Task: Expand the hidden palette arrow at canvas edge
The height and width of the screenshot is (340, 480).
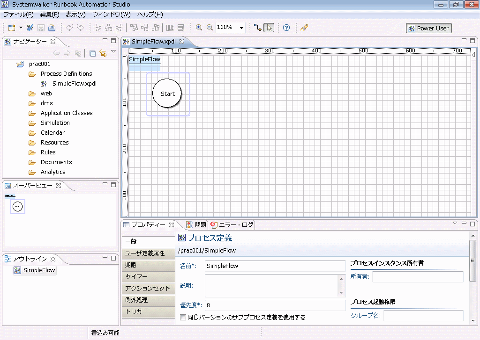Action: tap(473, 54)
